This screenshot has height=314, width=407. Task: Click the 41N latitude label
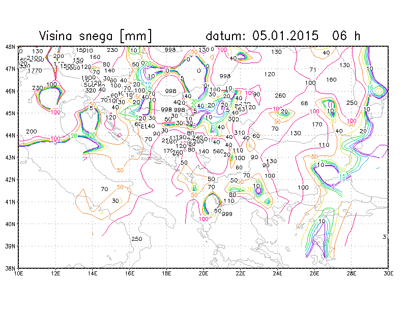point(10,202)
